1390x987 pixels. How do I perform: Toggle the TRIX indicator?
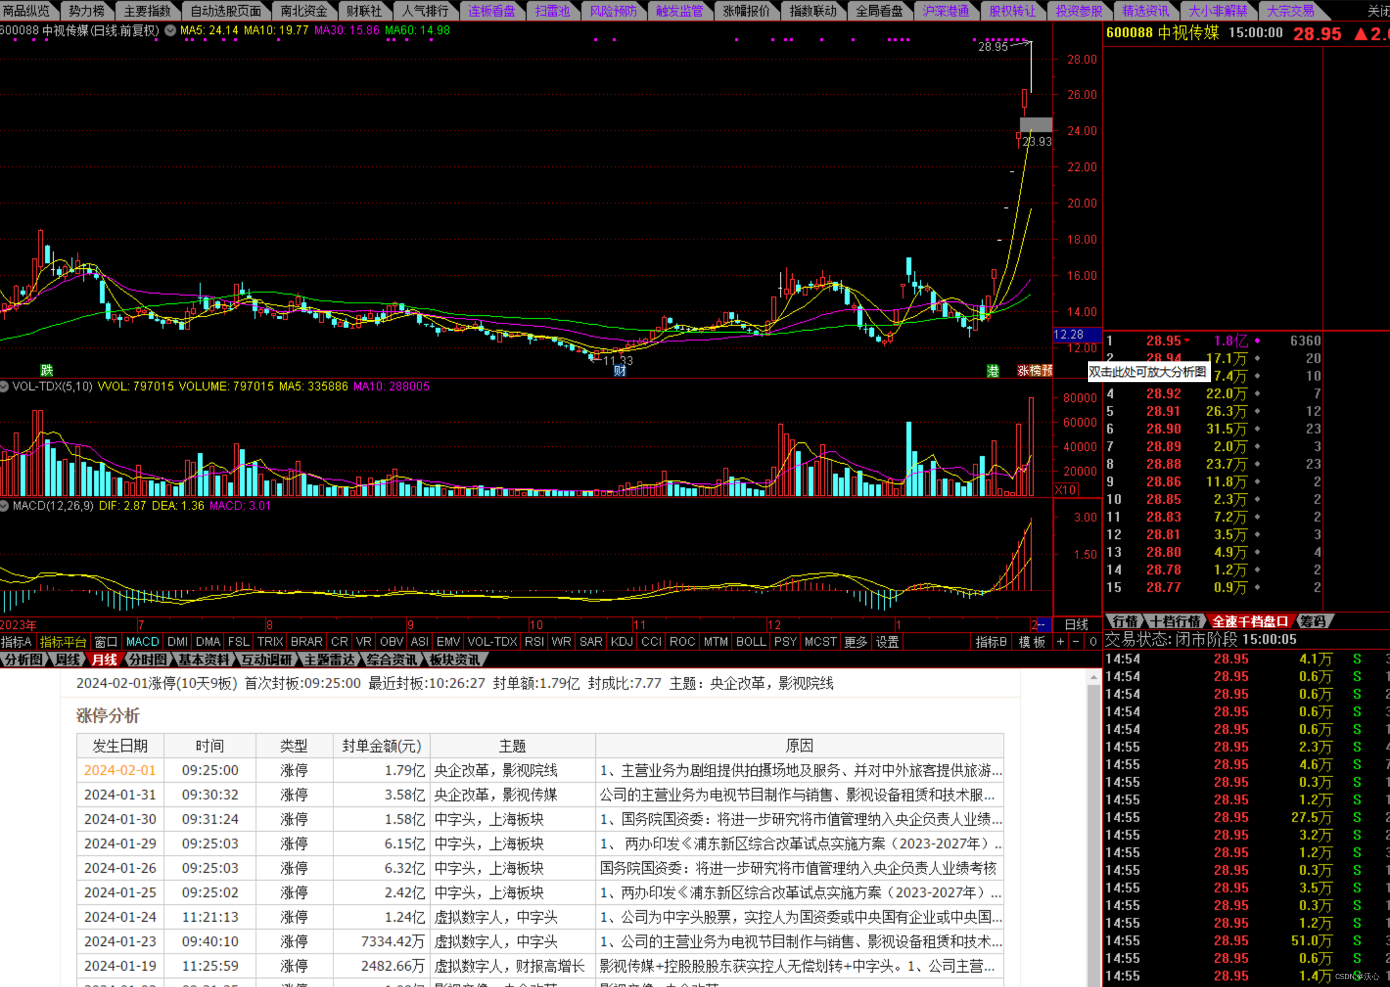click(x=270, y=642)
